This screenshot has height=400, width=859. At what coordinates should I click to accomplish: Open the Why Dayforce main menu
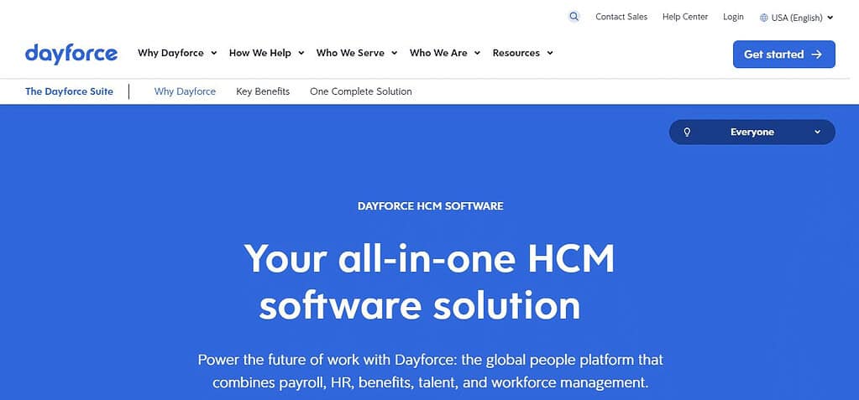171,53
